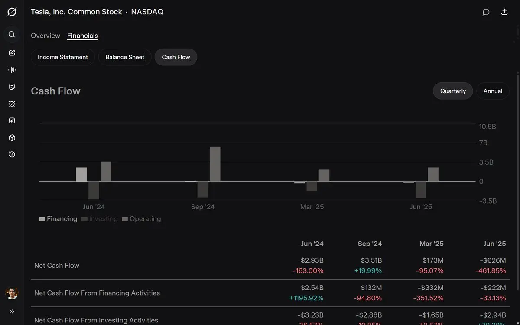Open the cube icon in sidebar

click(x=12, y=138)
